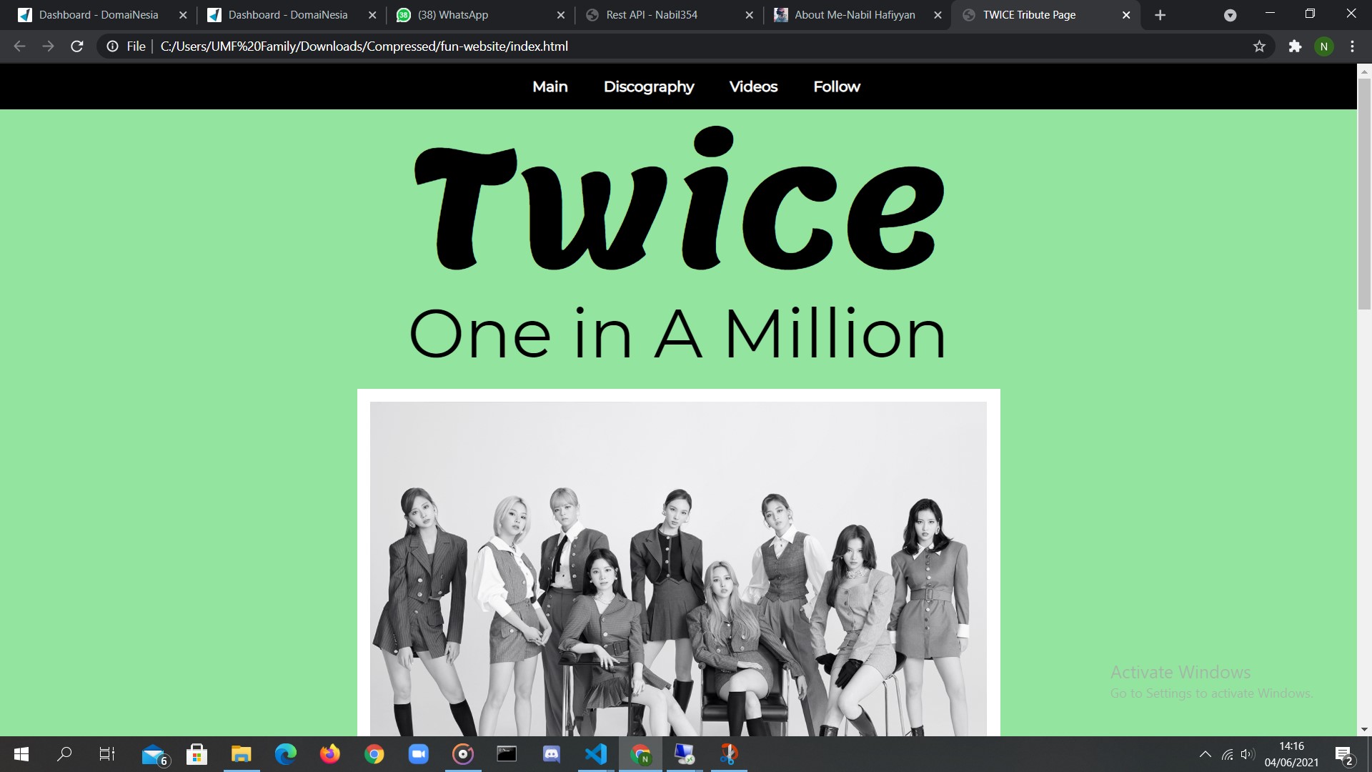This screenshot has height=772, width=1372.
Task: Click the page vertical scrollbar thumb
Action: (x=1363, y=193)
